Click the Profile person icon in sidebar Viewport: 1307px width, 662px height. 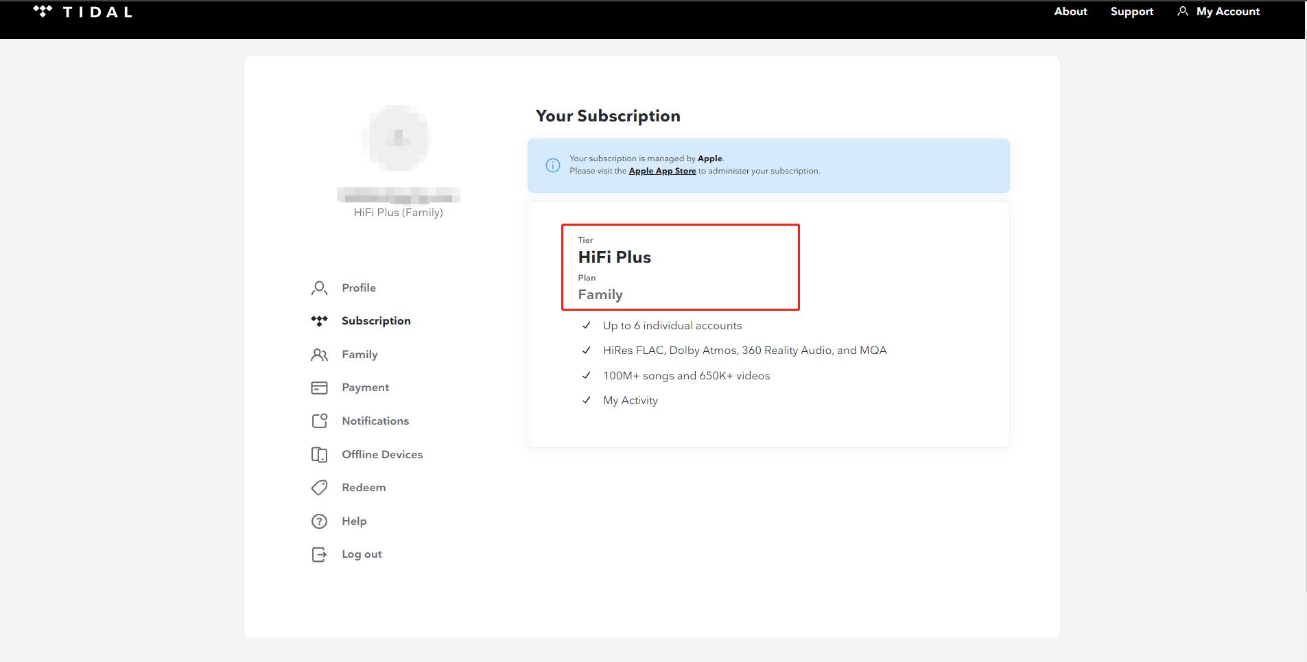(x=319, y=288)
